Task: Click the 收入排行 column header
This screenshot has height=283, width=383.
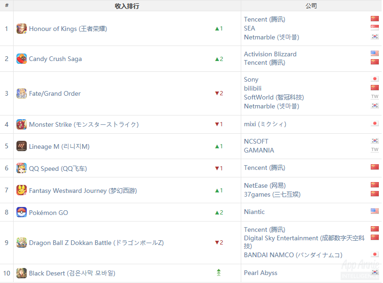Action: coord(127,6)
